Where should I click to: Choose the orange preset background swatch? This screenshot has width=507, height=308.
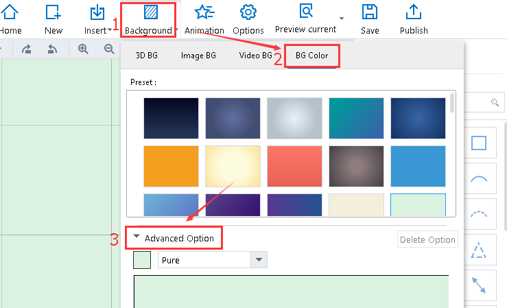pos(171,166)
